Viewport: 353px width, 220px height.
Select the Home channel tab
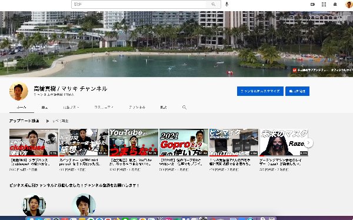click(x=22, y=107)
